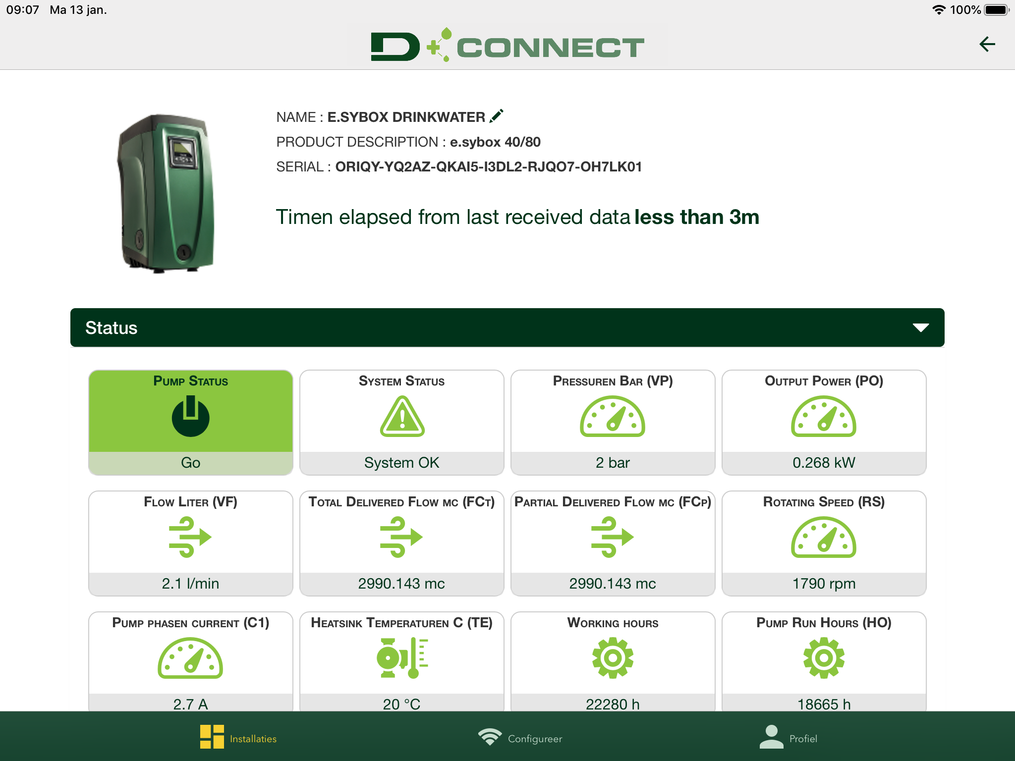Viewport: 1015px width, 761px height.
Task: Tap the Working Hours gear icon
Action: pos(613,658)
